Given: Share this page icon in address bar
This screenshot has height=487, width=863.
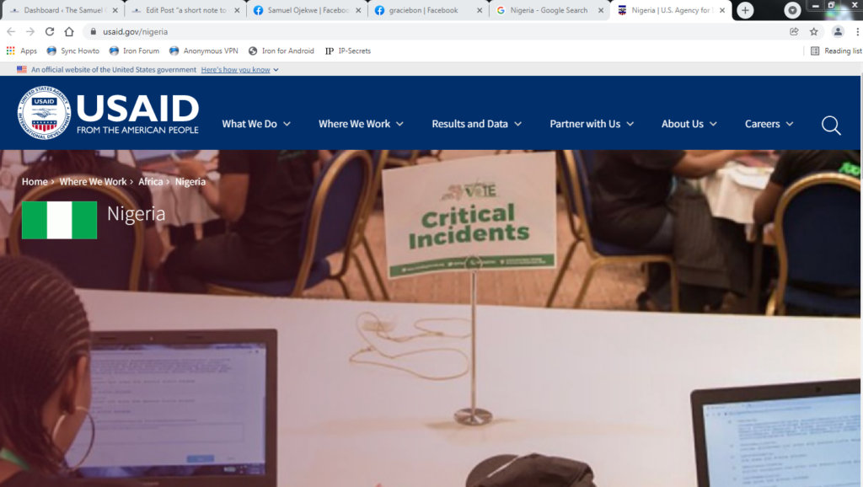Looking at the screenshot, I should click(794, 31).
